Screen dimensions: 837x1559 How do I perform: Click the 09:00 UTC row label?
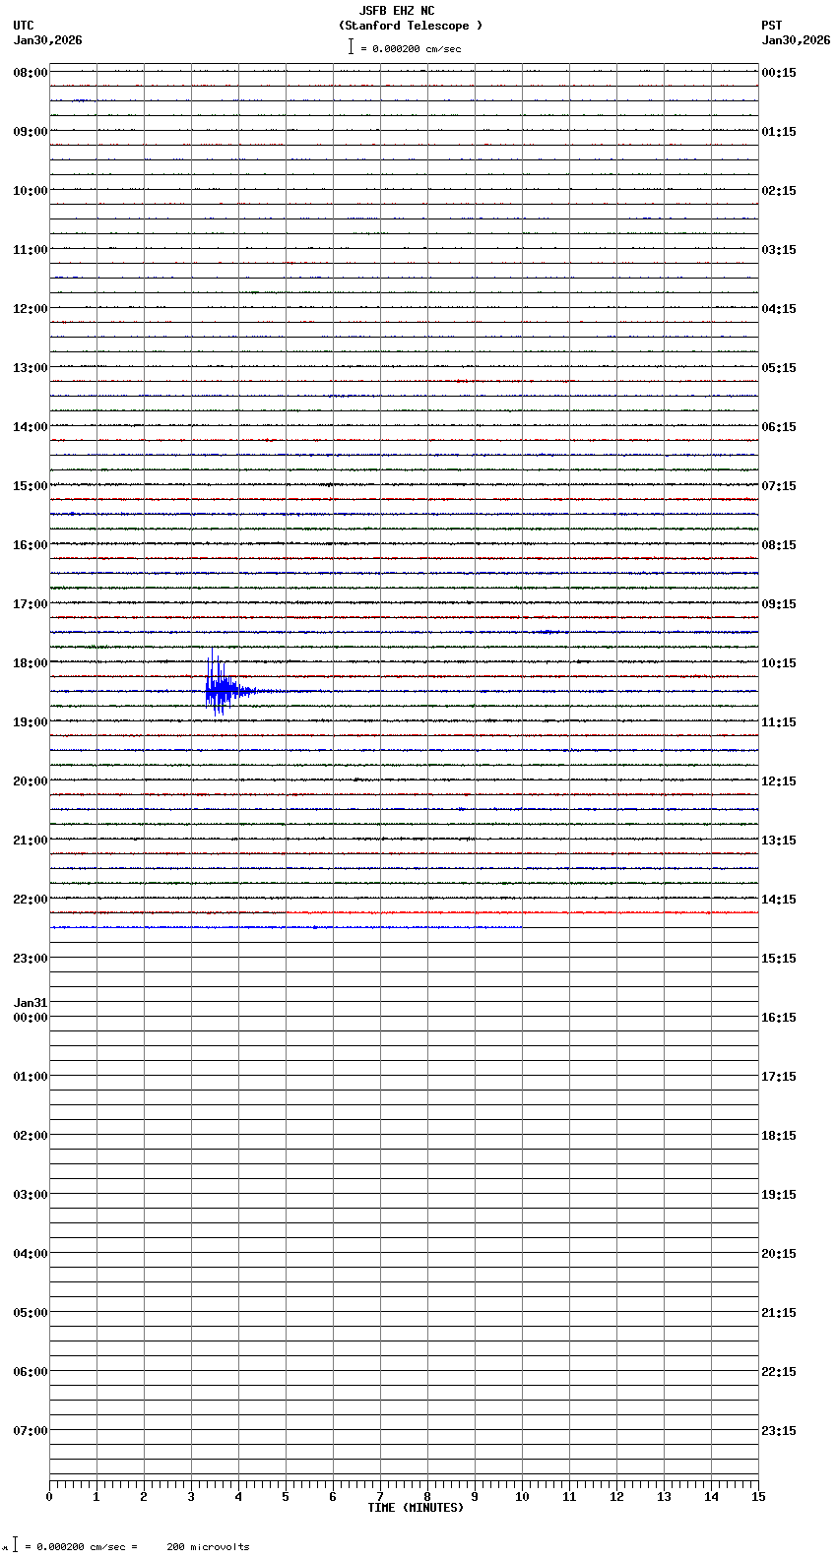pos(30,132)
